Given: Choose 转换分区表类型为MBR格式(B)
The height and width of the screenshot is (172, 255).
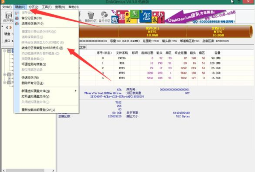Looking at the screenshot, I should 46,48.
